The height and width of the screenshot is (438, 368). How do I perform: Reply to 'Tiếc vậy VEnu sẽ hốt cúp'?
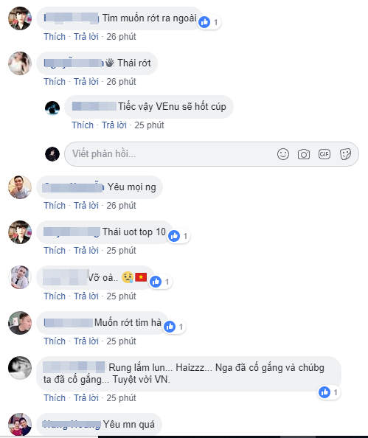(114, 125)
